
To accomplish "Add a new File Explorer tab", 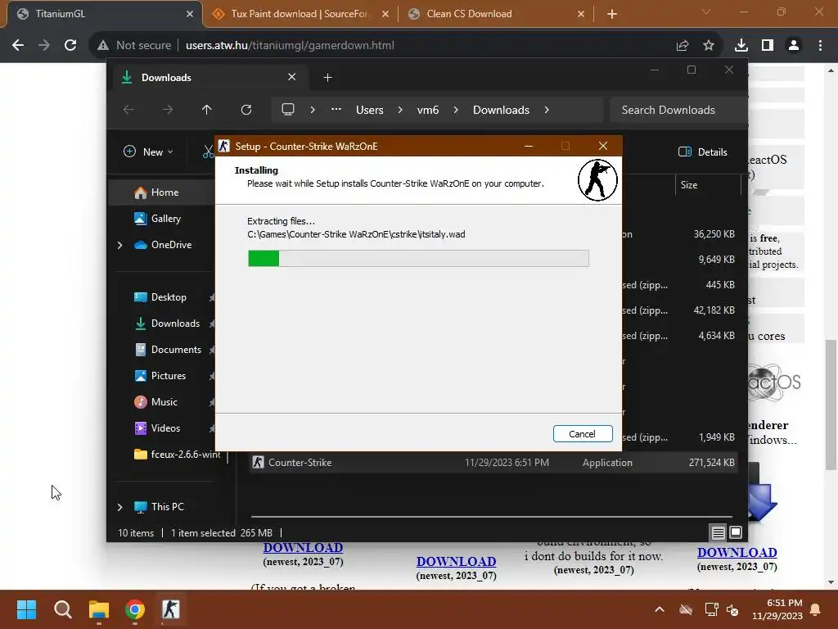I will coord(327,78).
